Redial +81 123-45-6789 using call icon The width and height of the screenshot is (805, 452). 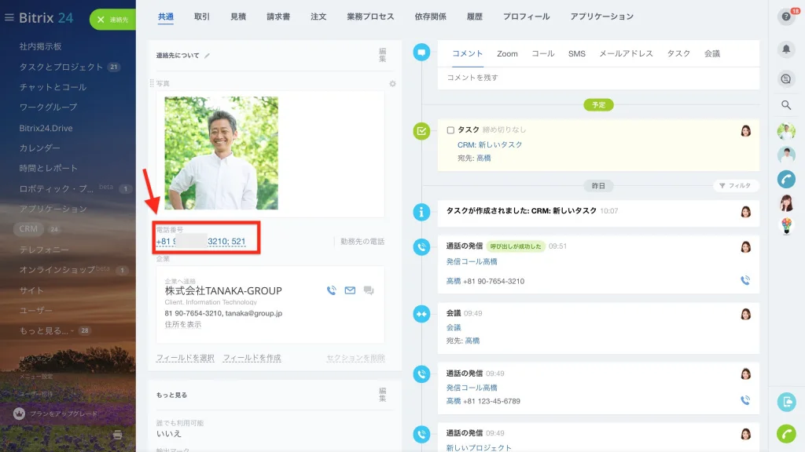click(x=745, y=400)
